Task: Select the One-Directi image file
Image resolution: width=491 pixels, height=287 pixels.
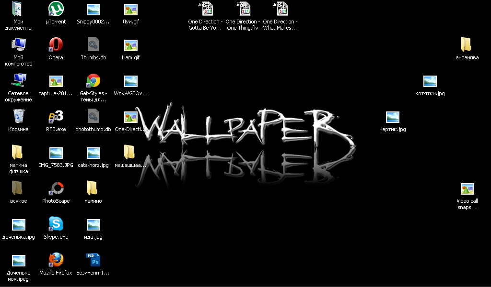Action: click(130, 117)
